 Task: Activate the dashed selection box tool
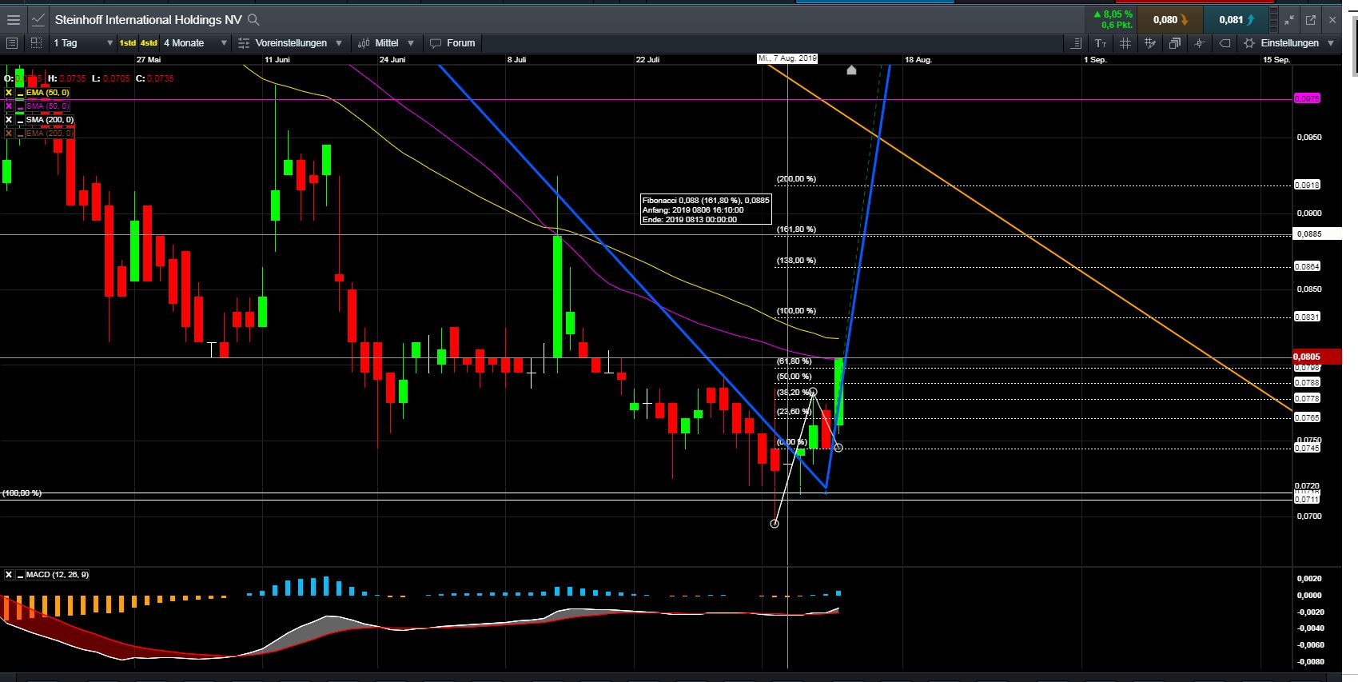[x=36, y=43]
